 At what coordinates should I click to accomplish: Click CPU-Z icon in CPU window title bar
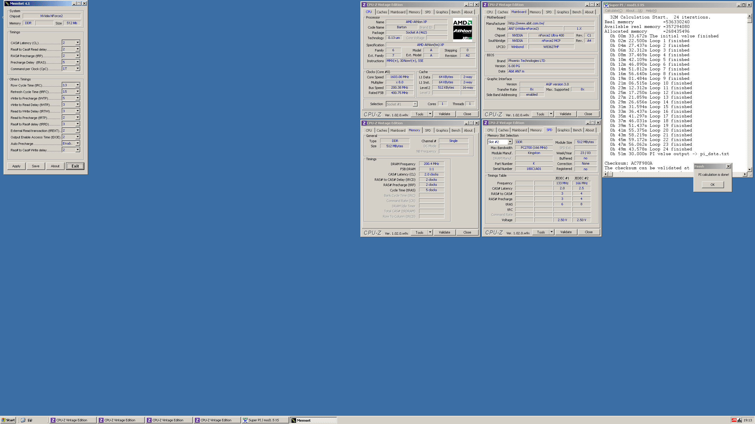click(364, 5)
